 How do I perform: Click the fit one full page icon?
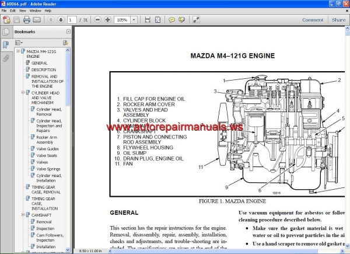(x=157, y=20)
